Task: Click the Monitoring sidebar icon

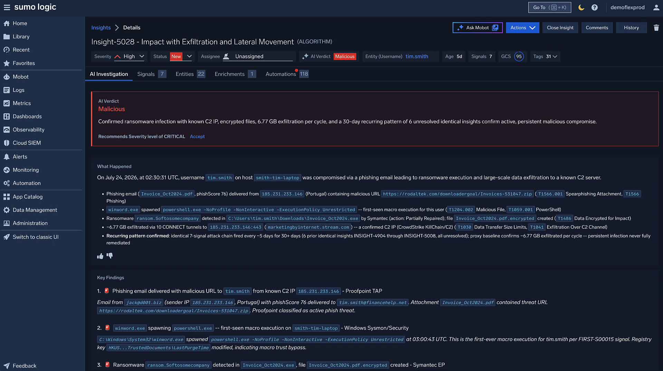Action: coord(7,170)
